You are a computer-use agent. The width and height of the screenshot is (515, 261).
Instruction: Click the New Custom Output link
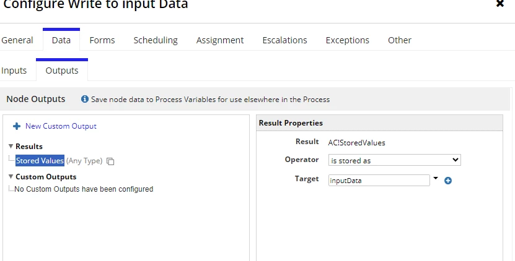point(61,126)
